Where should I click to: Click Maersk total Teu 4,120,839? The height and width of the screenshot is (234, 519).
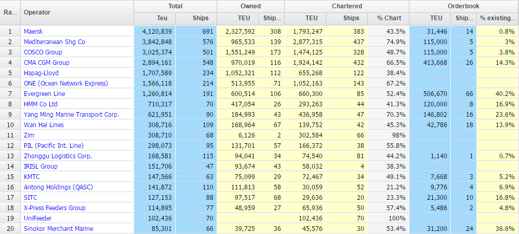[157, 32]
